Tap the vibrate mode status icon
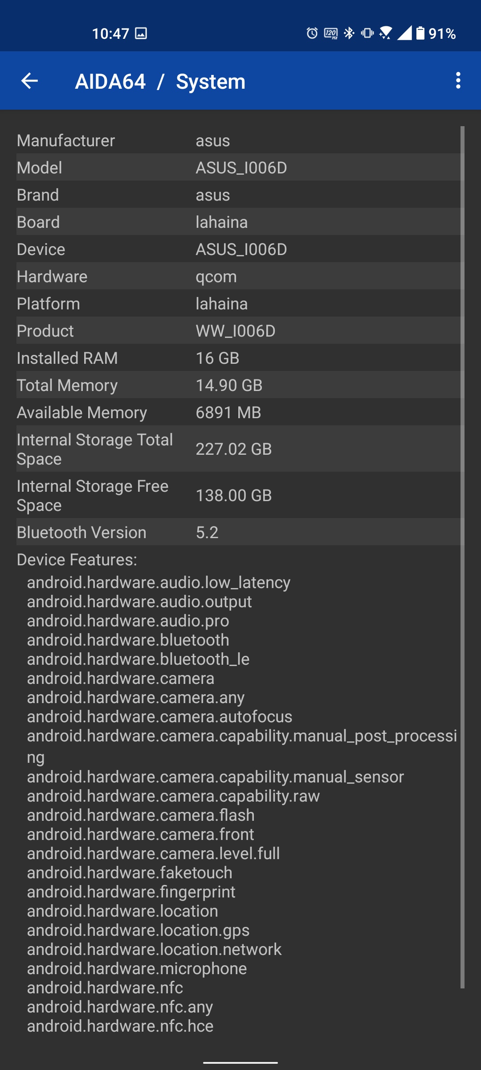Viewport: 481px width, 1070px height. click(x=367, y=33)
